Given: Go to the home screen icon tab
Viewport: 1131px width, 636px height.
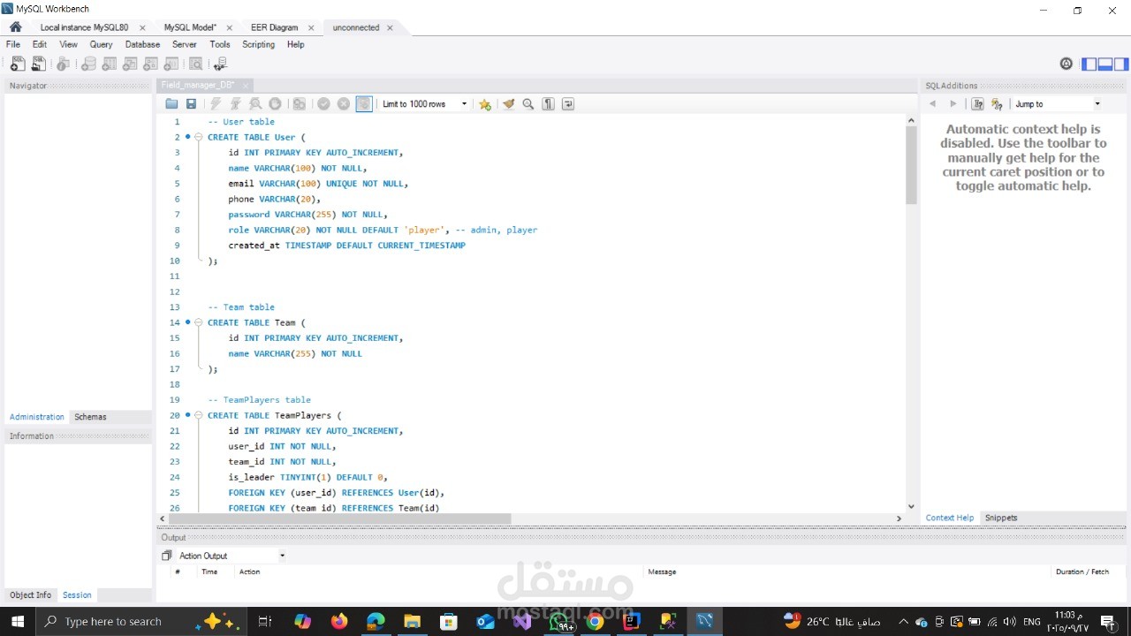Looking at the screenshot, I should pos(15,27).
